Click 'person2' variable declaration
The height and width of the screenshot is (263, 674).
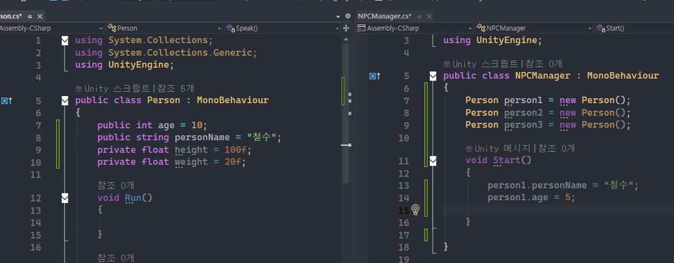pos(523,113)
